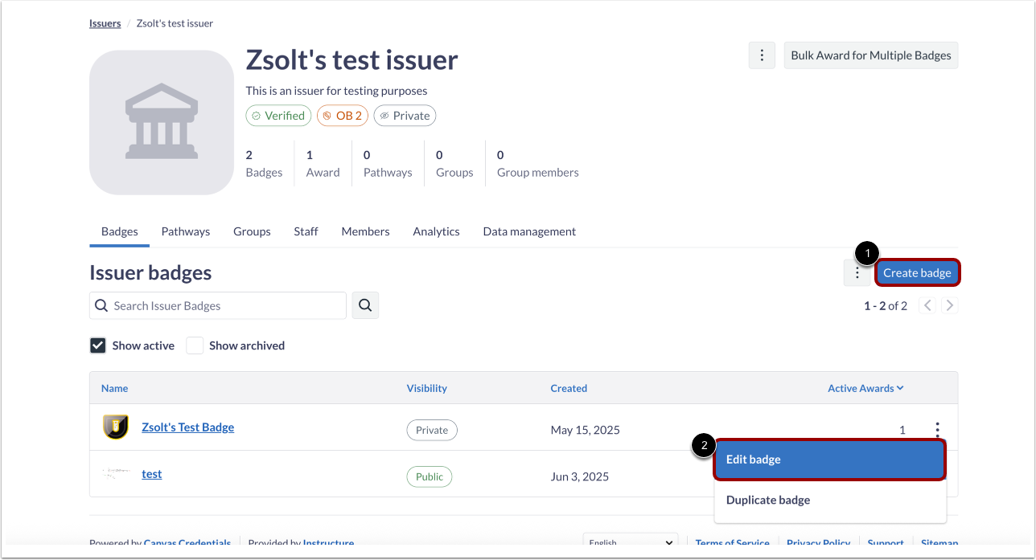The image size is (1036, 560).
Task: Click the issuer institution placeholder image
Action: 162,122
